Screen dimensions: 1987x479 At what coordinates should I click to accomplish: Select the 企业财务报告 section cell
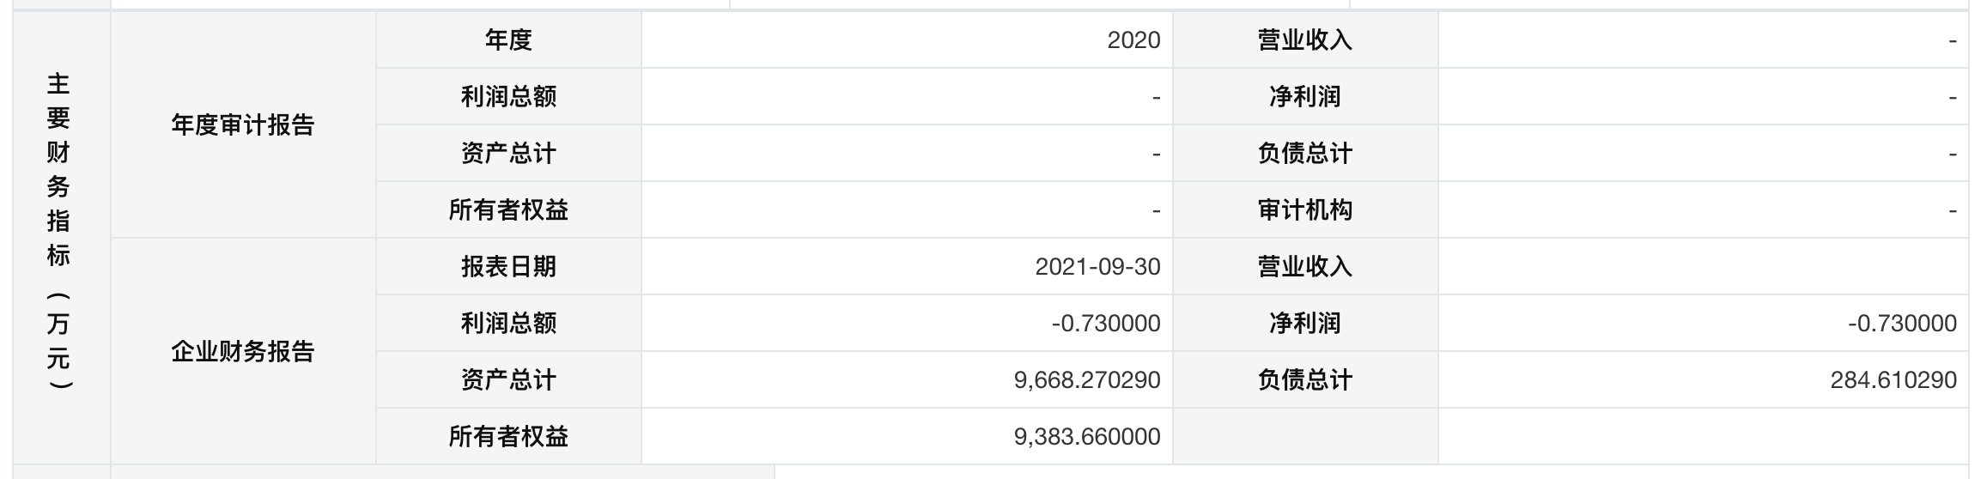pyautogui.click(x=243, y=352)
